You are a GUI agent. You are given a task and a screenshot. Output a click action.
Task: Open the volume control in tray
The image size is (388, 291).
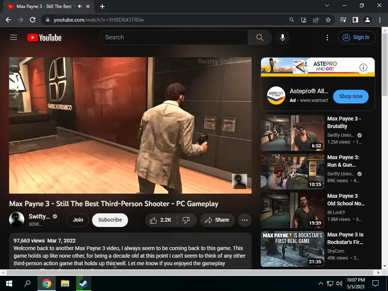339,283
